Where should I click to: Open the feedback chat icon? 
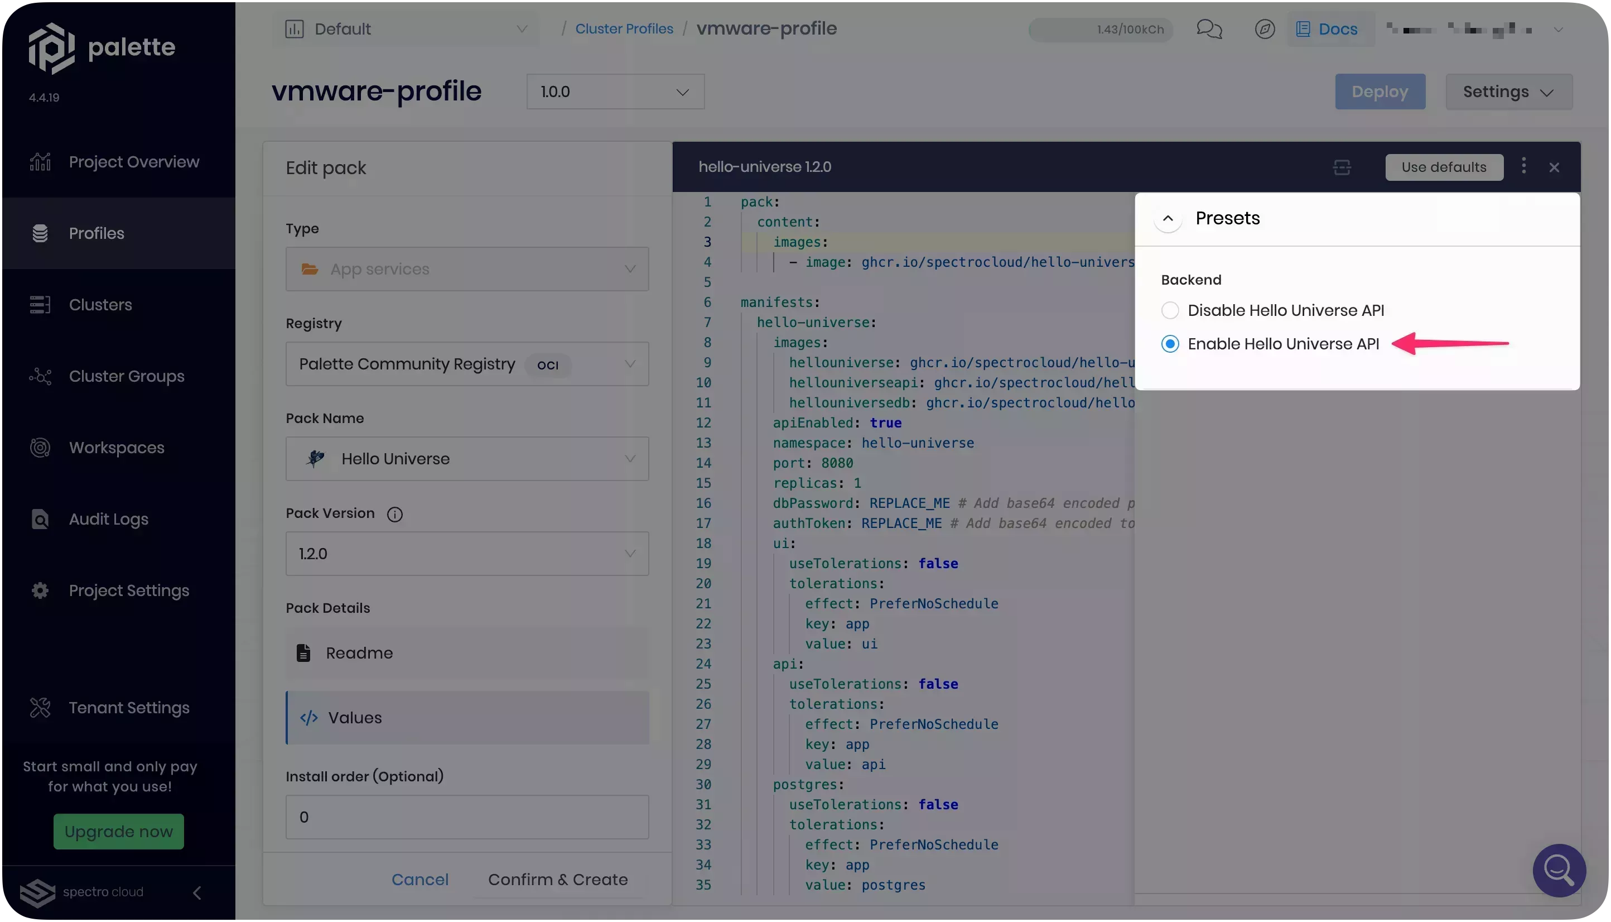1209,28
